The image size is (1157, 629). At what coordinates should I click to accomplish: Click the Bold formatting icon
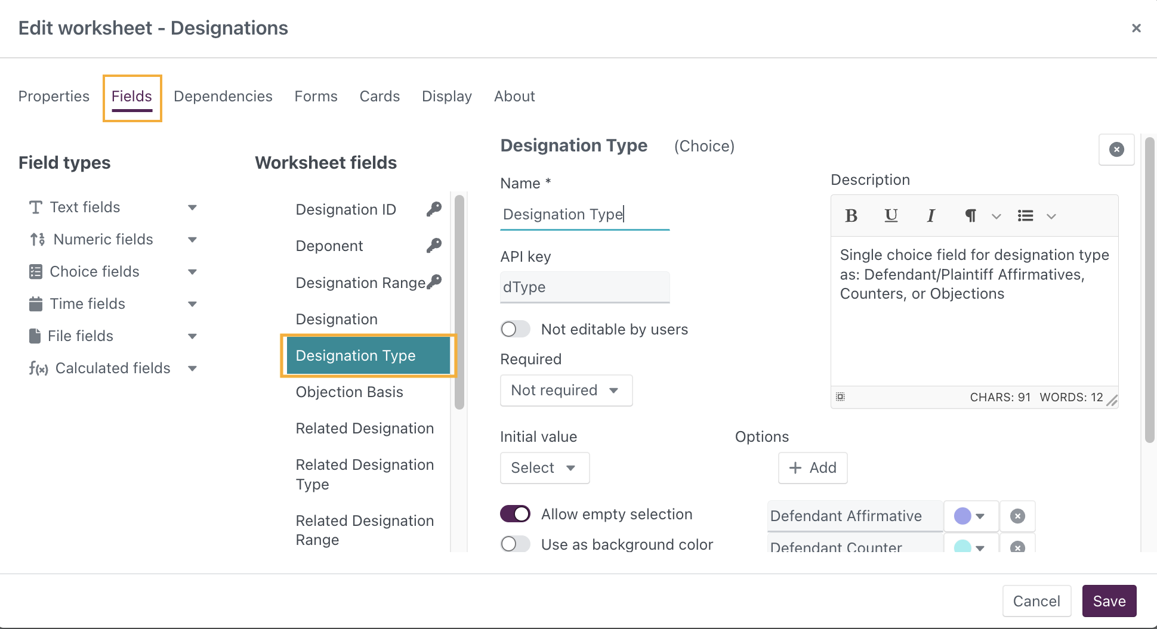pyautogui.click(x=851, y=216)
